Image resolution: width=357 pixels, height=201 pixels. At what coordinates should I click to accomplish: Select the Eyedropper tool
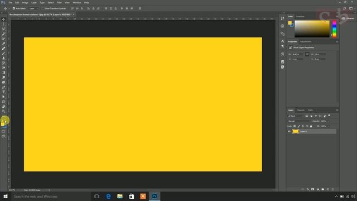click(x=3, y=44)
